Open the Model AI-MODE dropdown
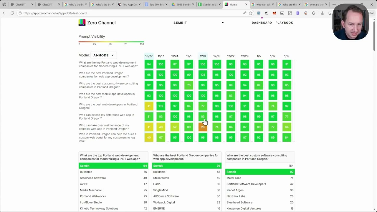Image resolution: width=377 pixels, height=212 pixels. click(103, 55)
